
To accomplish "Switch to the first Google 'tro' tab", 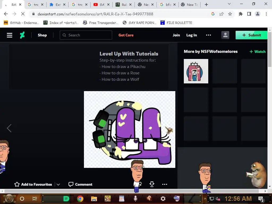I will (x=36, y=5).
